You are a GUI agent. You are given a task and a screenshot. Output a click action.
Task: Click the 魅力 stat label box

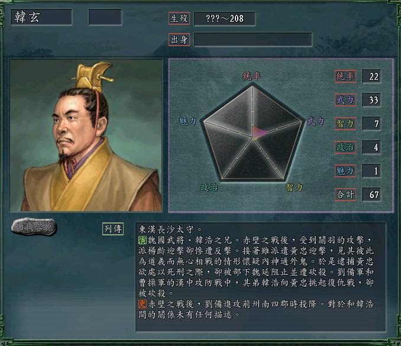pyautogui.click(x=345, y=171)
